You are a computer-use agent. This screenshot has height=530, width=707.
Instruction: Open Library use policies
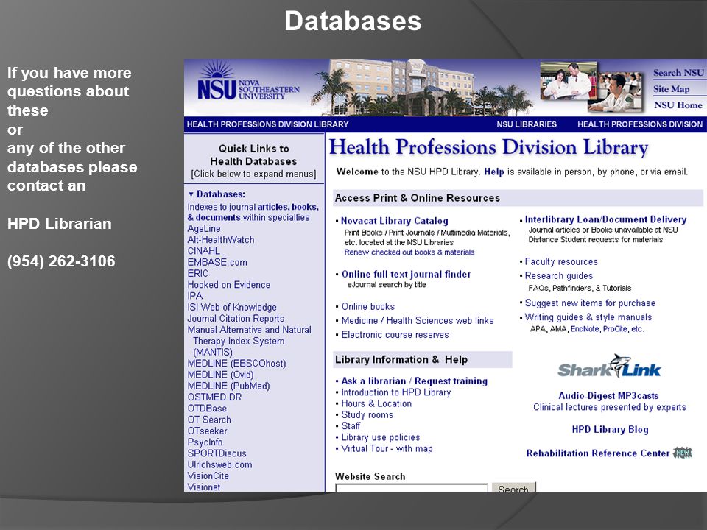(x=381, y=437)
